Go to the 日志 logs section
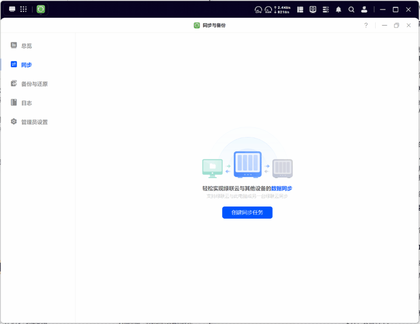420x324 pixels. click(x=26, y=103)
